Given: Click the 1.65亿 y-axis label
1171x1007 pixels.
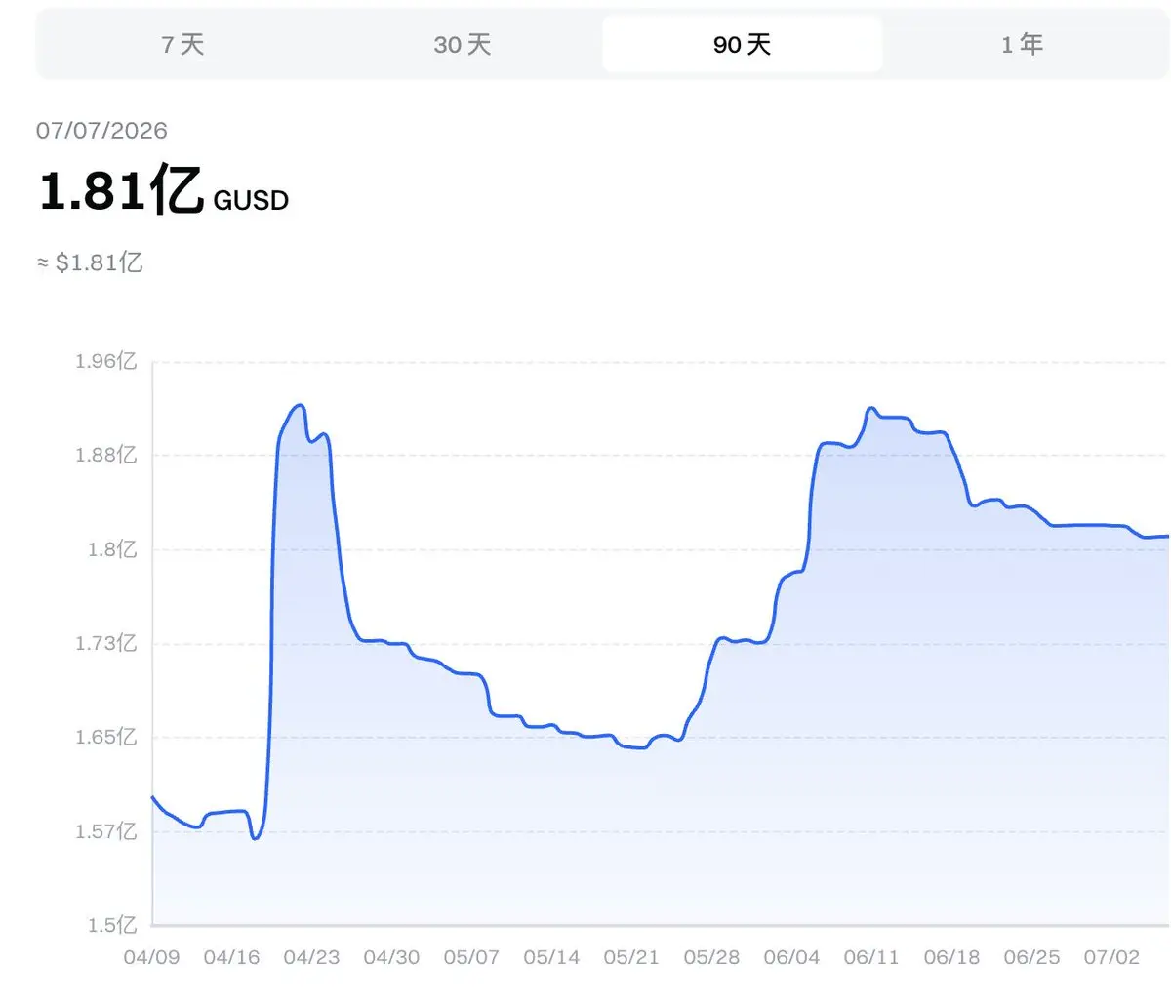Looking at the screenshot, I should click(106, 737).
